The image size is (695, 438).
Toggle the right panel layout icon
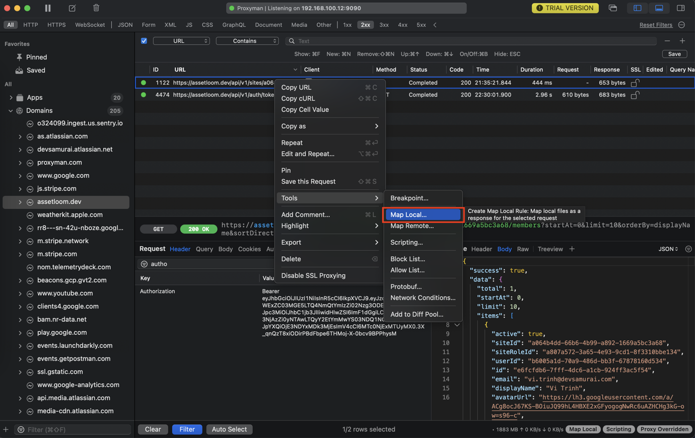pos(681,8)
